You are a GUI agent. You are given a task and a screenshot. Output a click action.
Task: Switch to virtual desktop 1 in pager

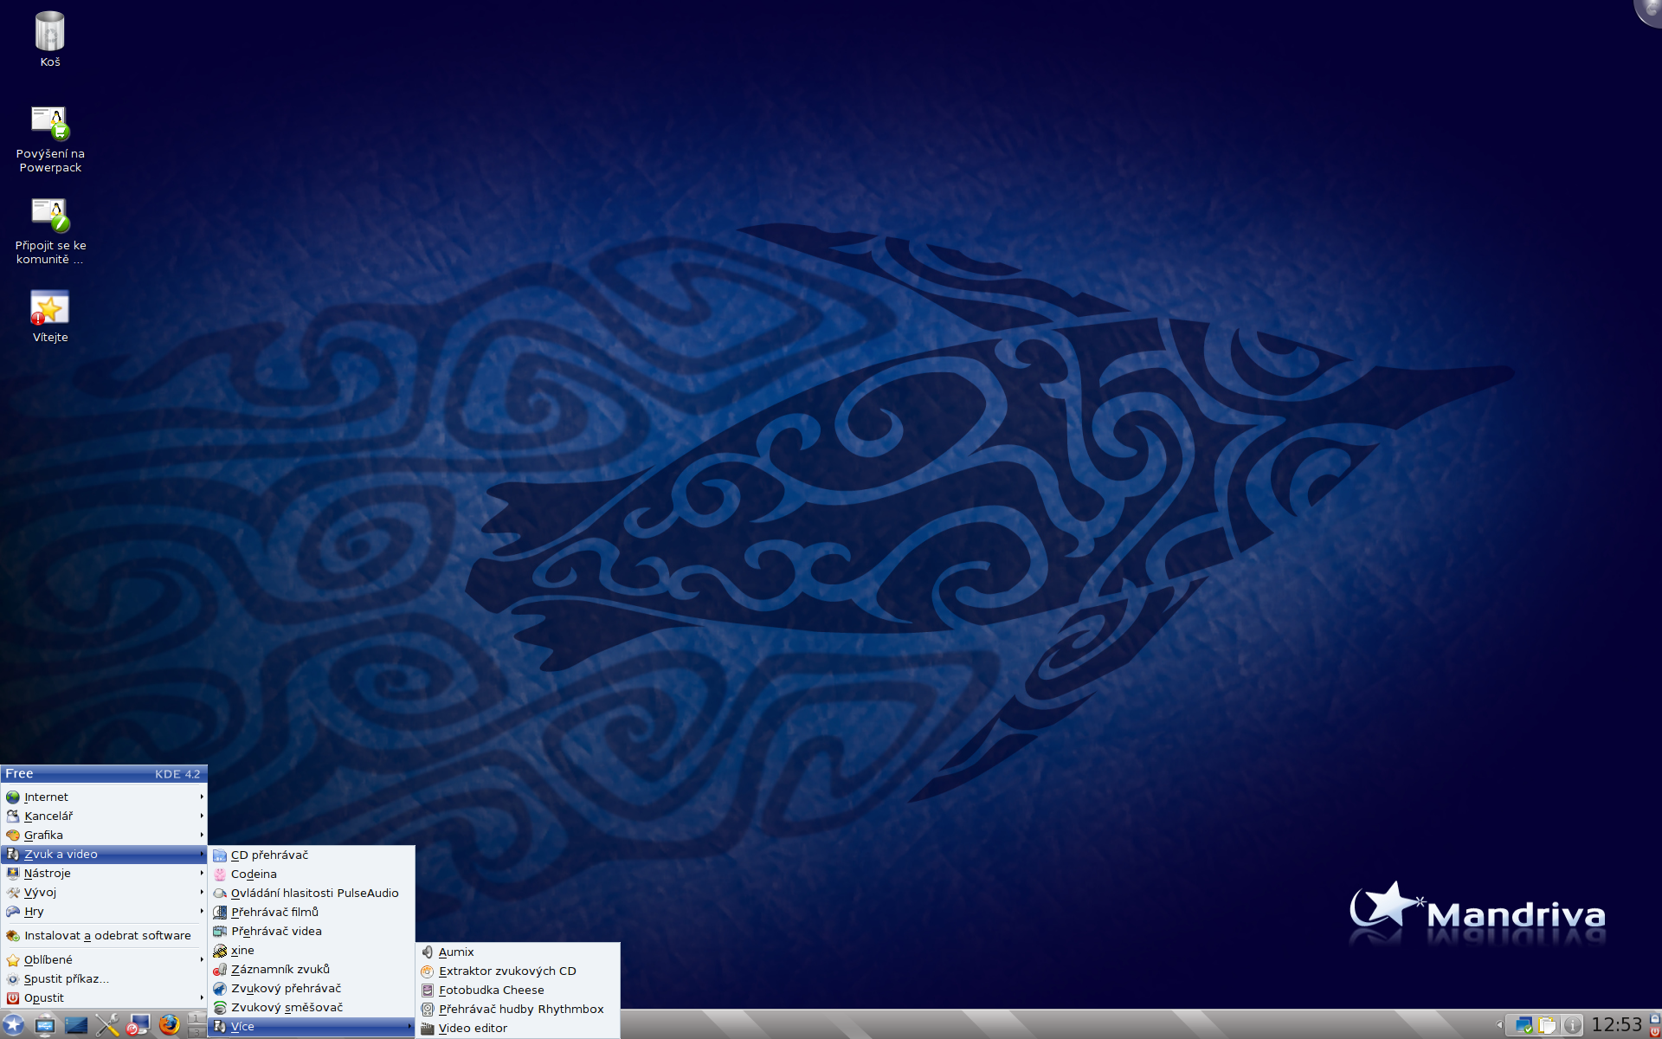(x=196, y=1017)
